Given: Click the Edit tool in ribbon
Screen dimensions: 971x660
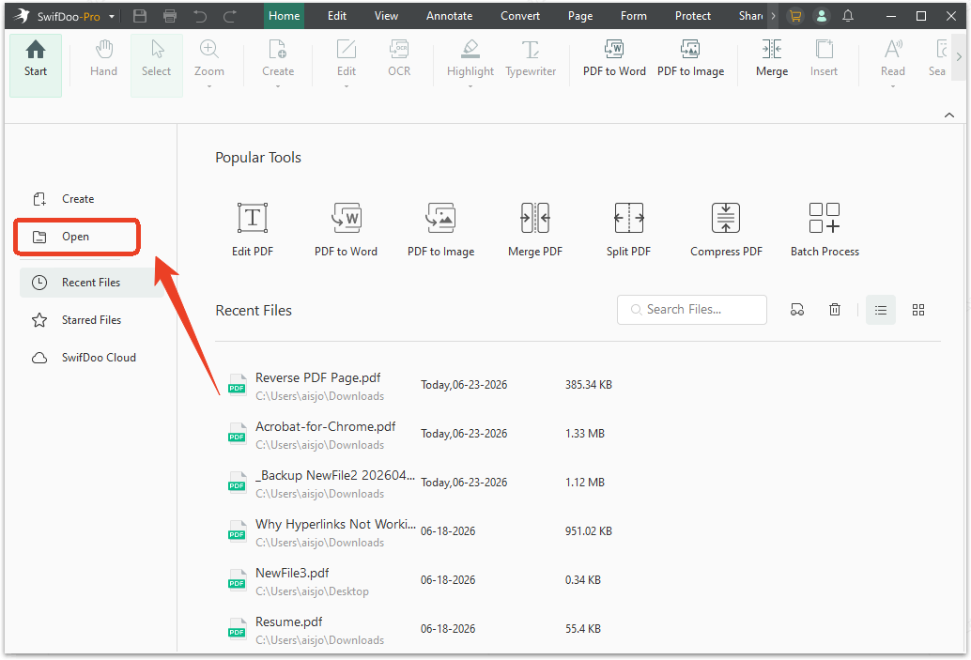Looking at the screenshot, I should 347,59.
